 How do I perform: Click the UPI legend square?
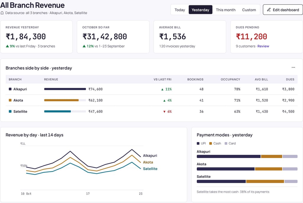pos(198,144)
